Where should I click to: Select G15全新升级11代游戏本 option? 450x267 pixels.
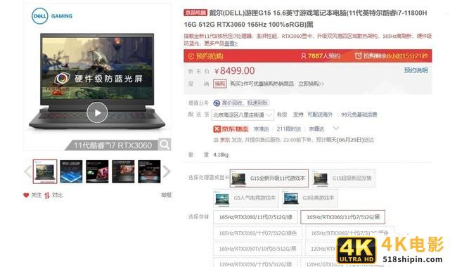coord(269,178)
